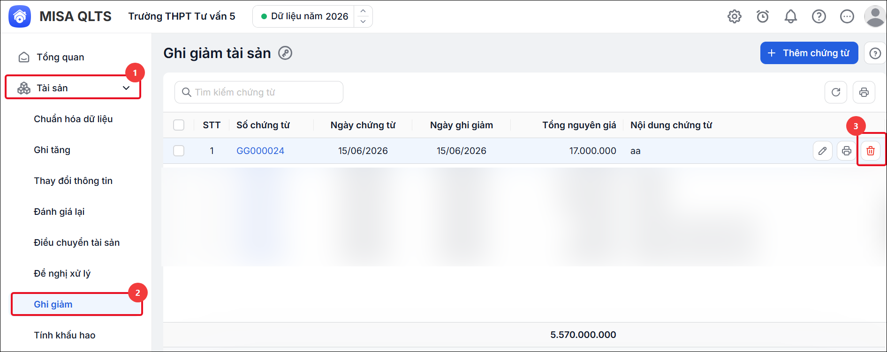Decrease the data year with down arrow
This screenshot has height=352, width=887.
point(363,22)
